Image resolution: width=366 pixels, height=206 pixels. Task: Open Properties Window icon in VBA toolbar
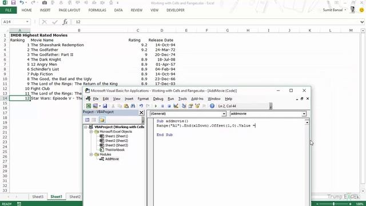coord(190,106)
